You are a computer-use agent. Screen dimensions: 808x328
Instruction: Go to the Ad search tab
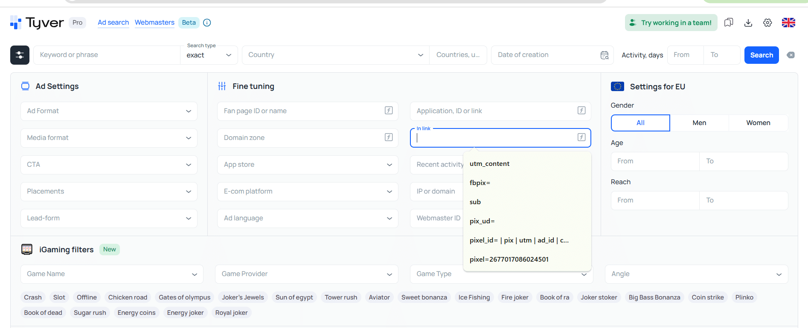pyautogui.click(x=113, y=23)
